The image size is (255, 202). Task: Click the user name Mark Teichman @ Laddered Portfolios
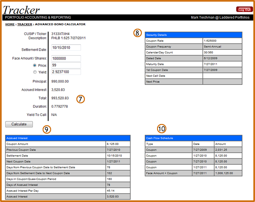pyautogui.click(x=220, y=17)
